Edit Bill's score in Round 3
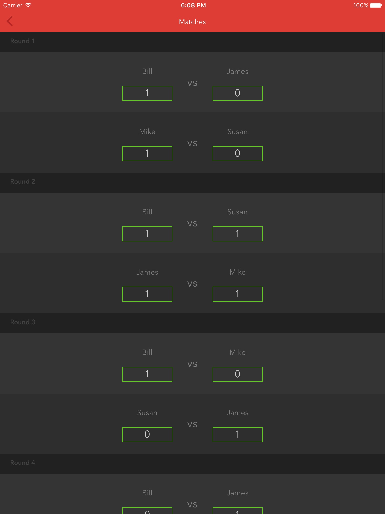 click(147, 374)
